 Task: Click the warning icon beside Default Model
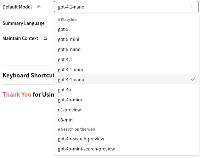pyautogui.click(x=39, y=7)
